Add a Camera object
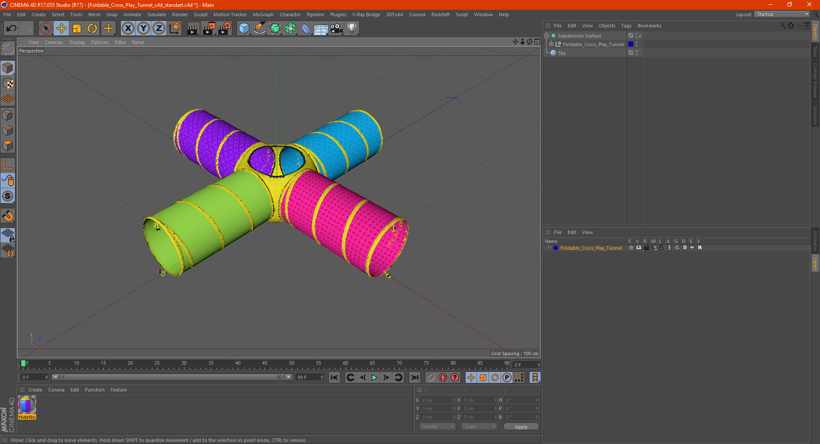Screen dimensions: 820x444 click(337, 29)
